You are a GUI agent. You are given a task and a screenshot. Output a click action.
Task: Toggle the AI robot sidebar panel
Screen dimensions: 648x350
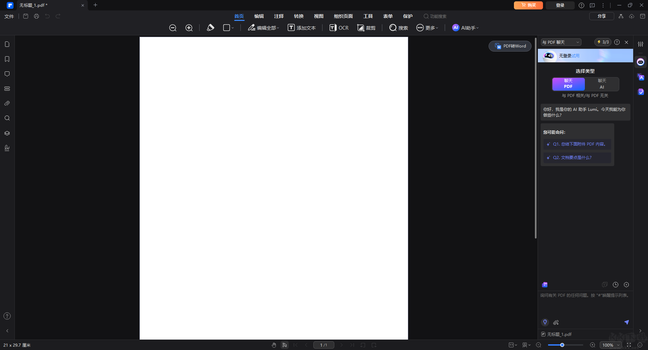pyautogui.click(x=641, y=62)
